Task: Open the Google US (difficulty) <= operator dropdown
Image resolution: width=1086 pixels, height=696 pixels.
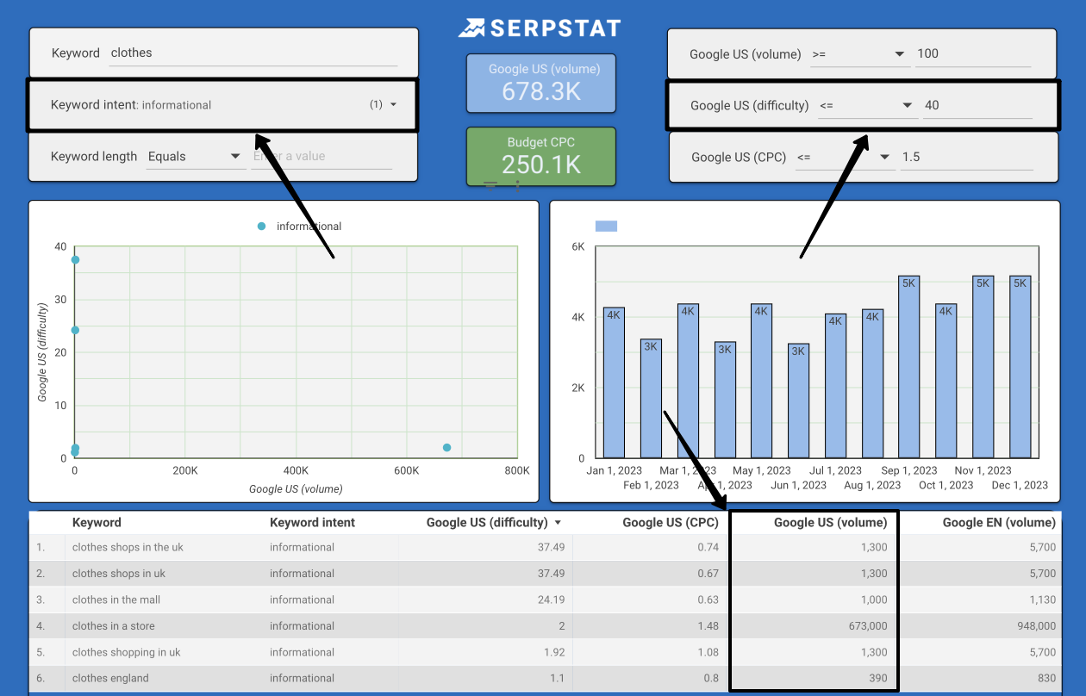Action: tap(907, 106)
